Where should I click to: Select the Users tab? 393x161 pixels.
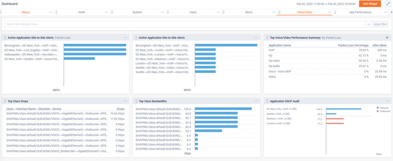[x=193, y=12]
